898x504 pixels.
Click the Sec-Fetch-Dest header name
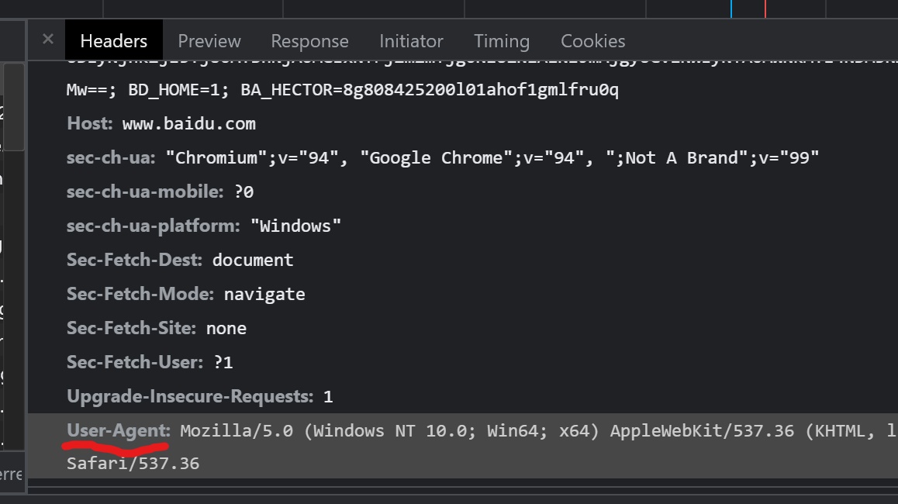click(x=135, y=260)
